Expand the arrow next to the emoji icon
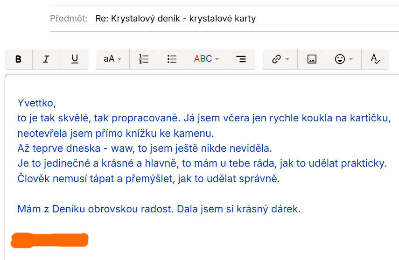Screen dimensions: 399x260 [351, 59]
